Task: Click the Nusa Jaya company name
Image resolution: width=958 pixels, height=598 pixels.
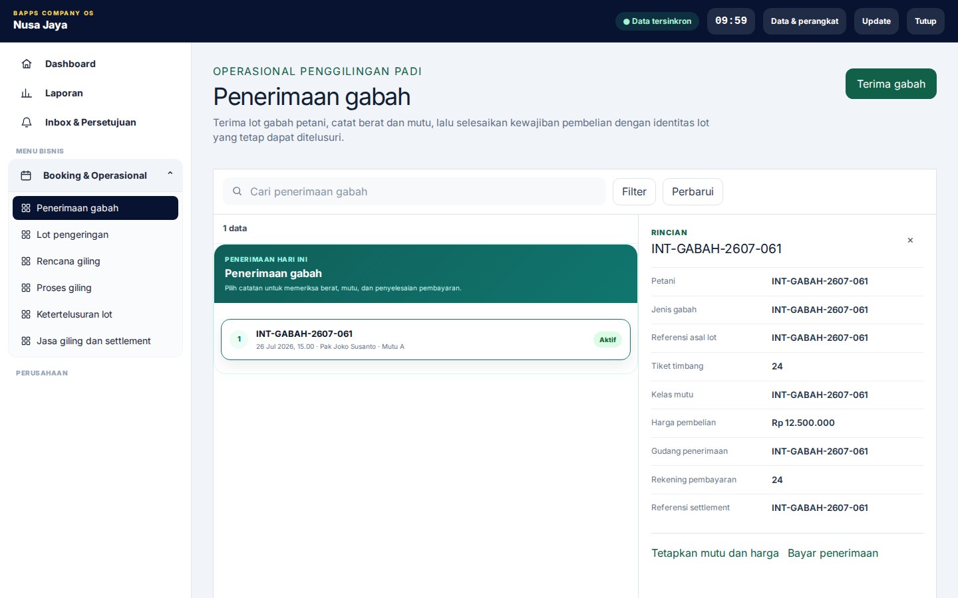Action: (x=41, y=25)
